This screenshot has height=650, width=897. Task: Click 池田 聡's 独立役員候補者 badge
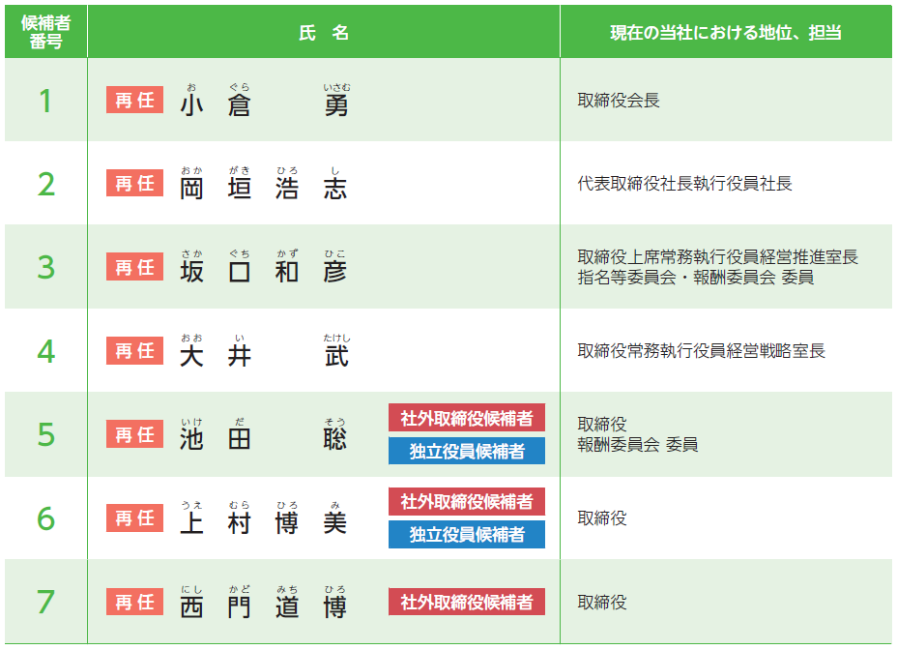[x=467, y=452]
